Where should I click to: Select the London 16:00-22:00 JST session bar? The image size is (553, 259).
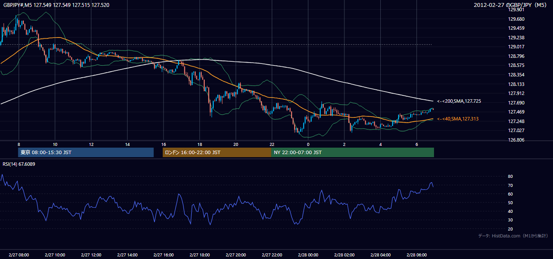217,152
